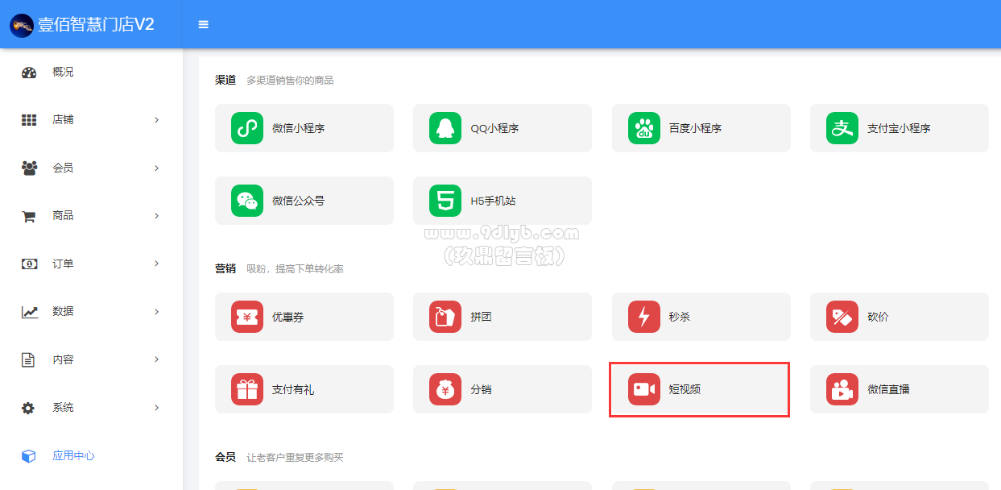Click the hamburger menu collapse icon
The width and height of the screenshot is (1001, 490).
(204, 25)
